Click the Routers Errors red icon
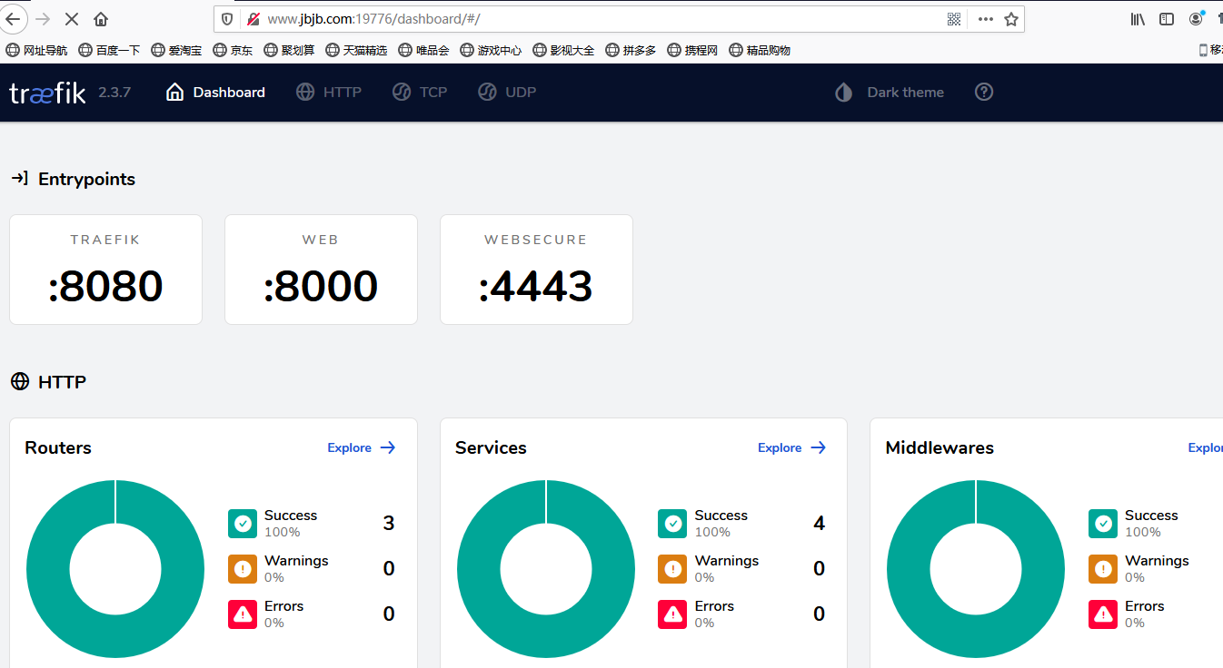Screen dimensions: 1223x668 click(x=243, y=614)
